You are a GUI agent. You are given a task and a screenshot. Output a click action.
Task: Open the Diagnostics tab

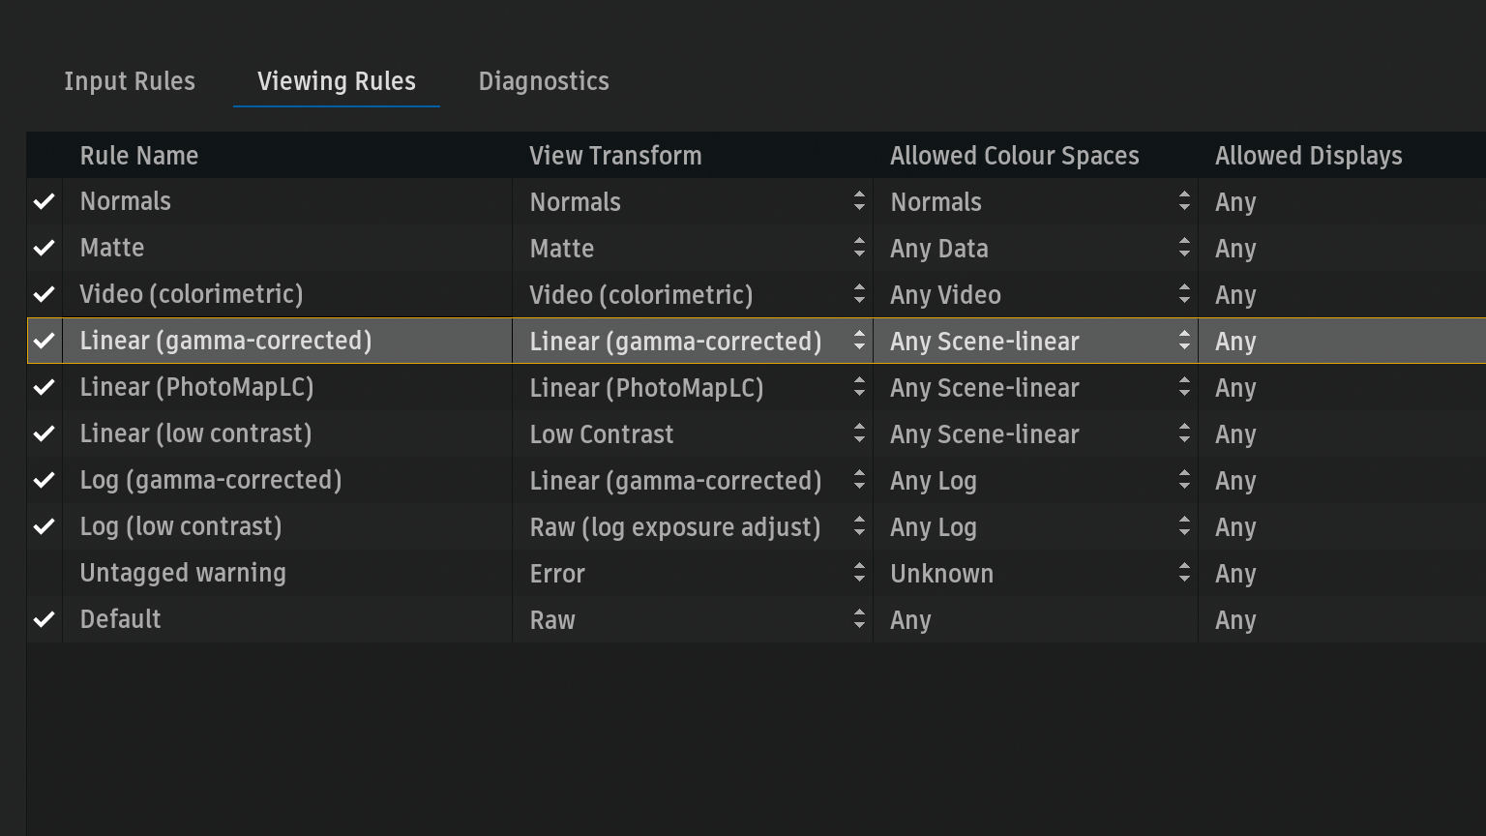[544, 81]
